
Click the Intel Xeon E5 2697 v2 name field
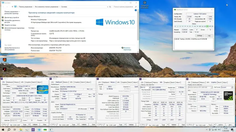[x=23, y=86]
